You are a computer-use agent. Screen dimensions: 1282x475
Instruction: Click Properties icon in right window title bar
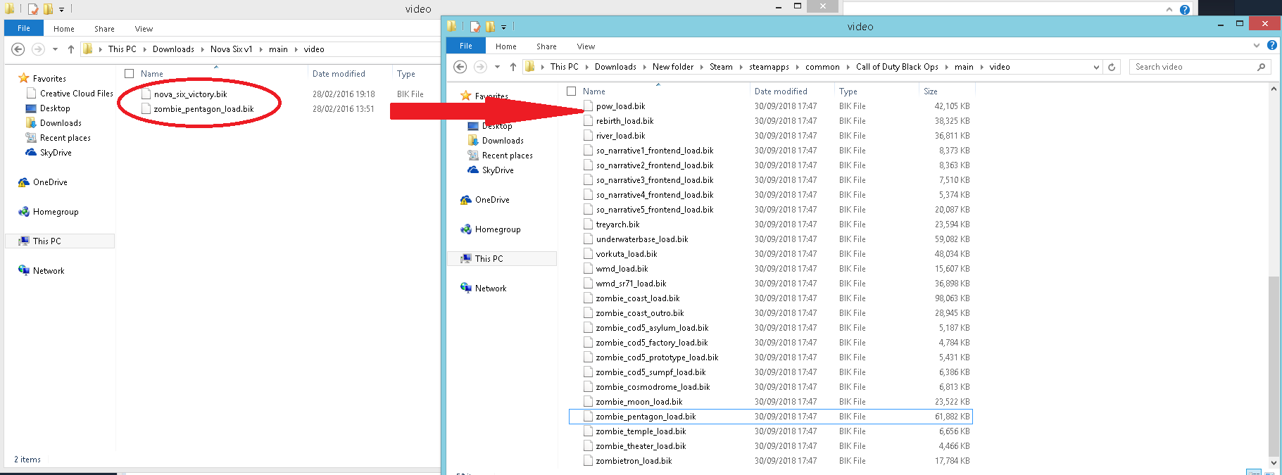[x=475, y=27]
